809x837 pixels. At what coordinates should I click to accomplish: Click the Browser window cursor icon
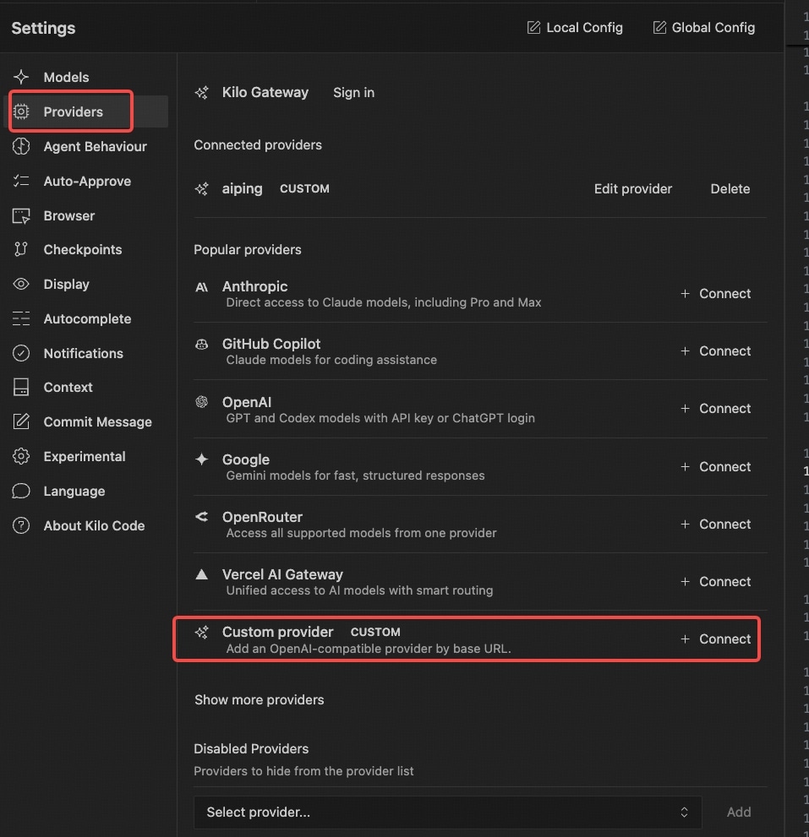[21, 215]
